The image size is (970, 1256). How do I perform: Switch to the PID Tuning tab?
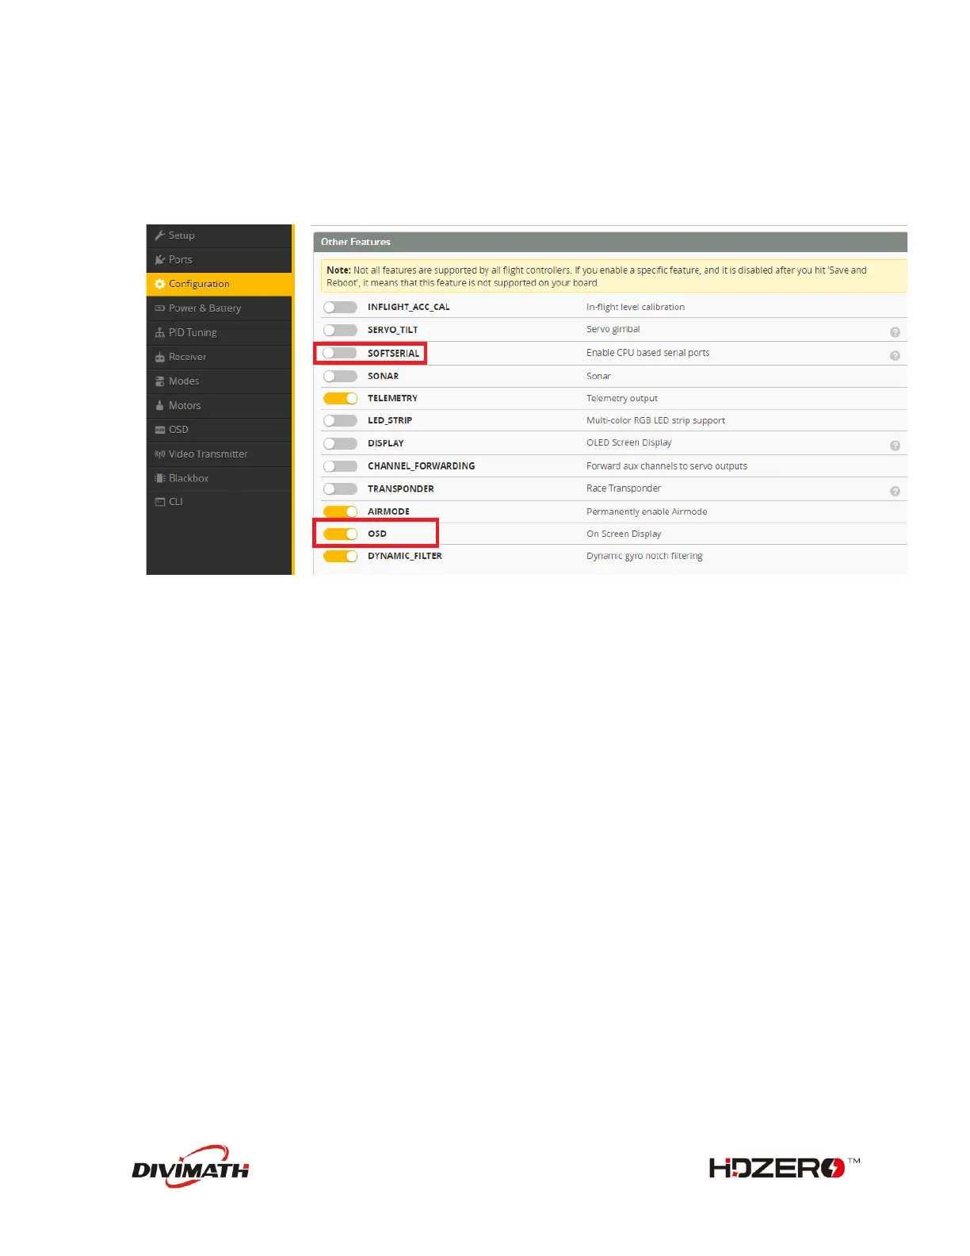point(220,333)
